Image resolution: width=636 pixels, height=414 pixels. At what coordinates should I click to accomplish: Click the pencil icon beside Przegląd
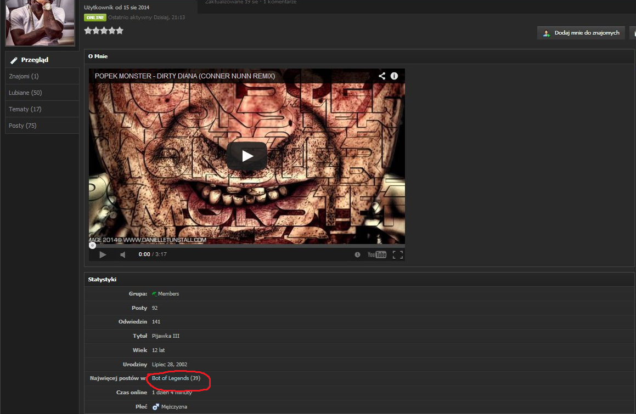(x=14, y=60)
